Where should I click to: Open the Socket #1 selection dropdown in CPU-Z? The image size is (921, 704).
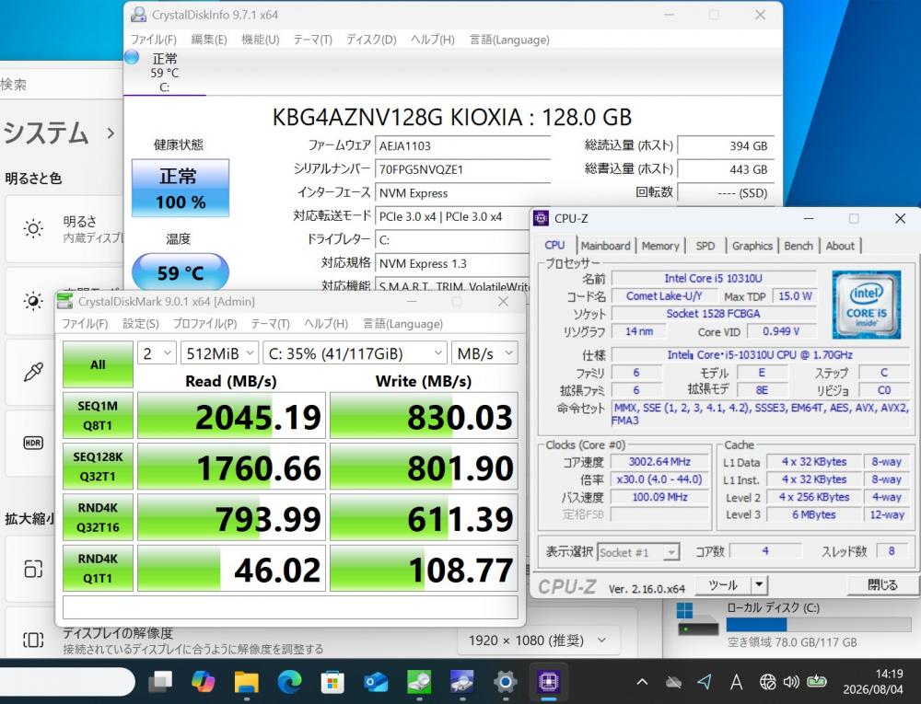click(x=638, y=552)
